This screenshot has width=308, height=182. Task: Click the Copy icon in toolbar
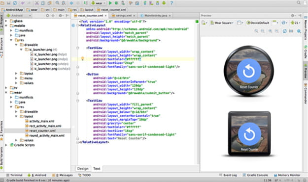(x=43, y=3)
